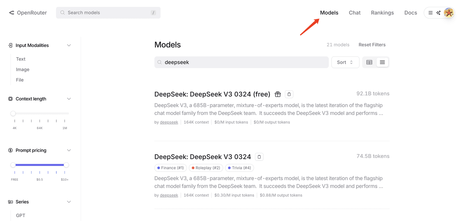The width and height of the screenshot is (459, 221).
Task: Click the Input Modalities section label
Action: click(32, 45)
